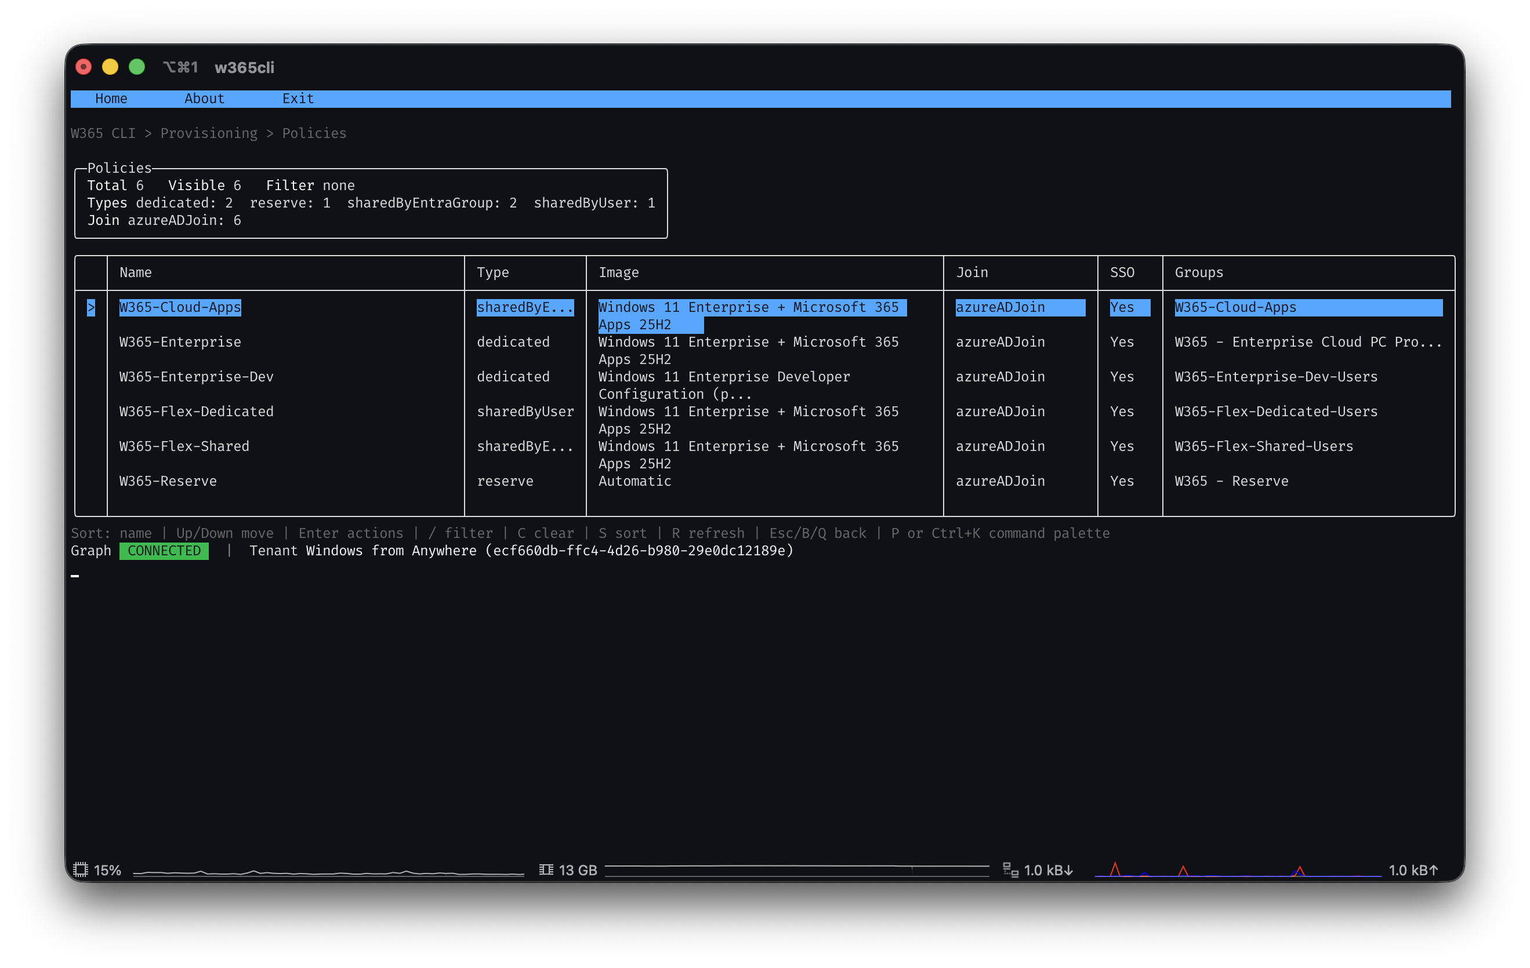Viewport: 1530px width, 968px height.
Task: Click the Image column header
Action: point(618,272)
